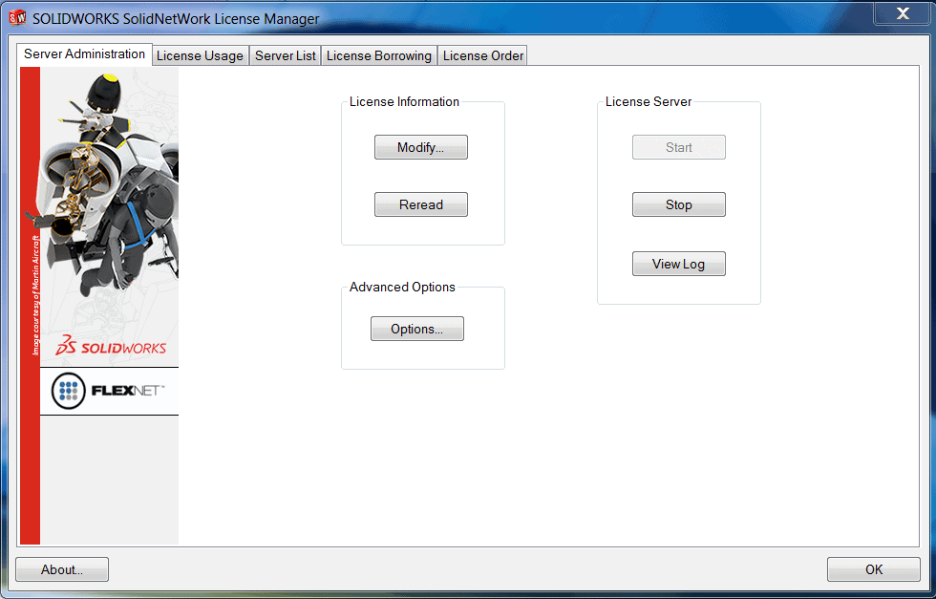Open the Server List tab
This screenshot has height=599, width=936.
(x=286, y=55)
